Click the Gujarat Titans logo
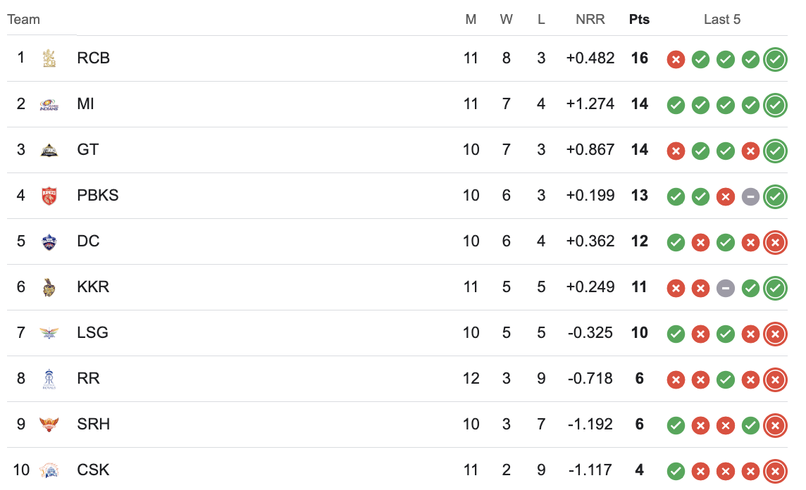Image resolution: width=806 pixels, height=490 pixels. (x=49, y=150)
